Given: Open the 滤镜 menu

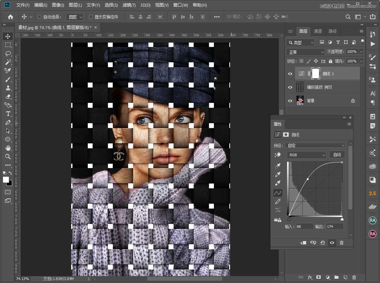Looking at the screenshot, I should [129, 5].
